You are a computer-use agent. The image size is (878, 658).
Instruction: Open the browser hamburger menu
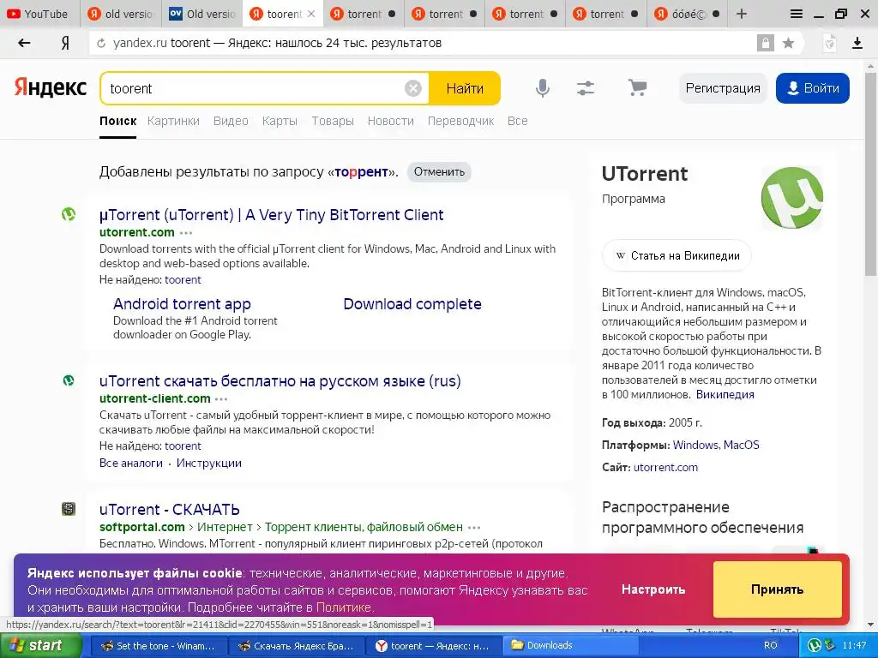(797, 14)
